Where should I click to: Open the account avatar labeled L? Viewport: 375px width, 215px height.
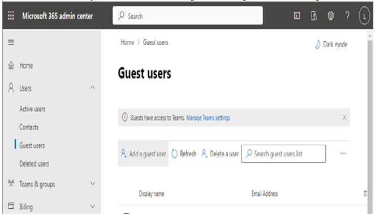coord(364,16)
